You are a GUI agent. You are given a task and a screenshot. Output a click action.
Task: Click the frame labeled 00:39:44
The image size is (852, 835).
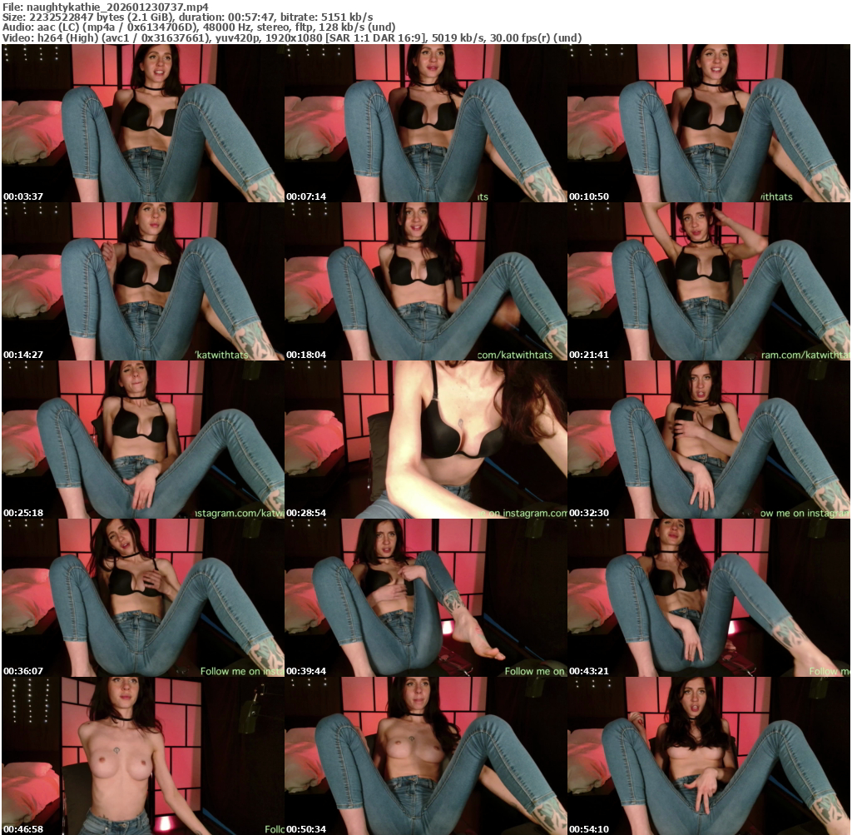point(425,598)
